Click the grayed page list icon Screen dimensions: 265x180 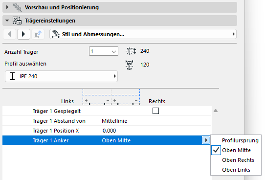38,34
